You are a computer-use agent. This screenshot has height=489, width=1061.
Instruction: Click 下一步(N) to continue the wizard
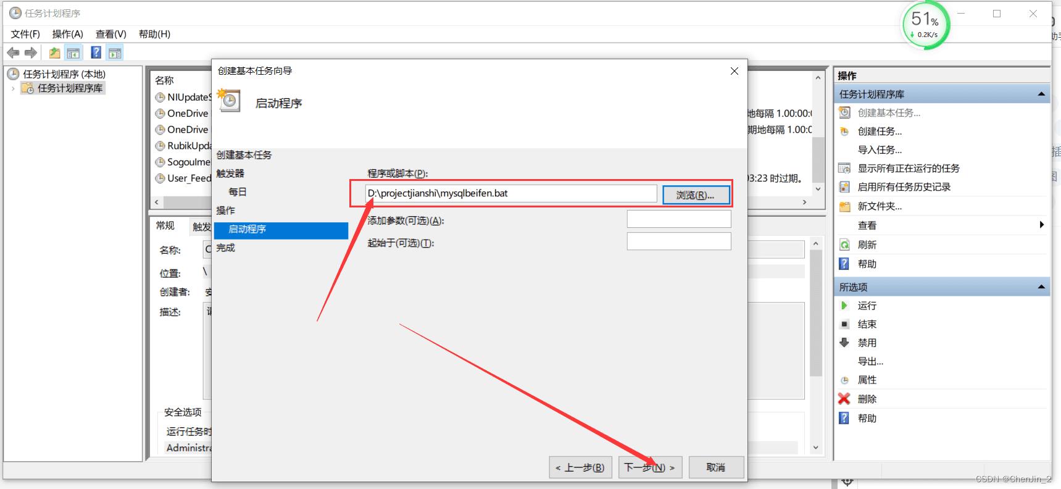point(649,467)
